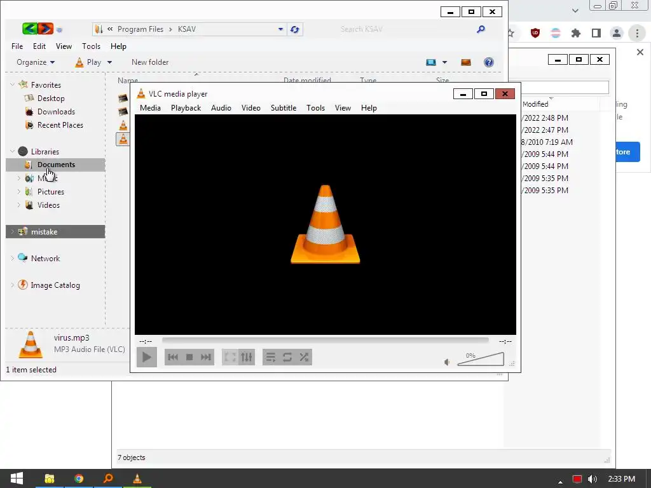651x488 pixels.
Task: Adjust the VLC volume slider
Action: click(481, 360)
